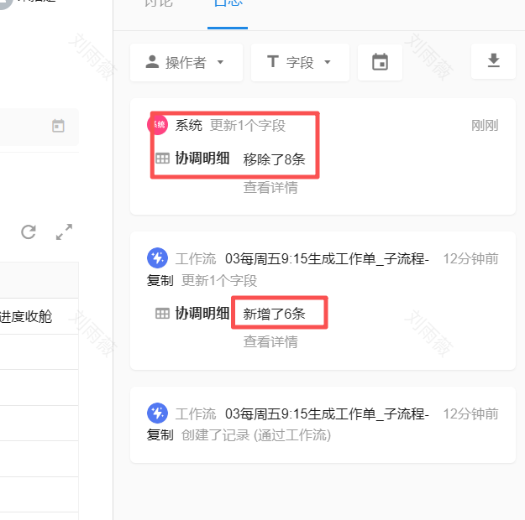Viewport: 525px width, 520px height.
Task: Switch to the 讨论 tab
Action: [x=159, y=3]
